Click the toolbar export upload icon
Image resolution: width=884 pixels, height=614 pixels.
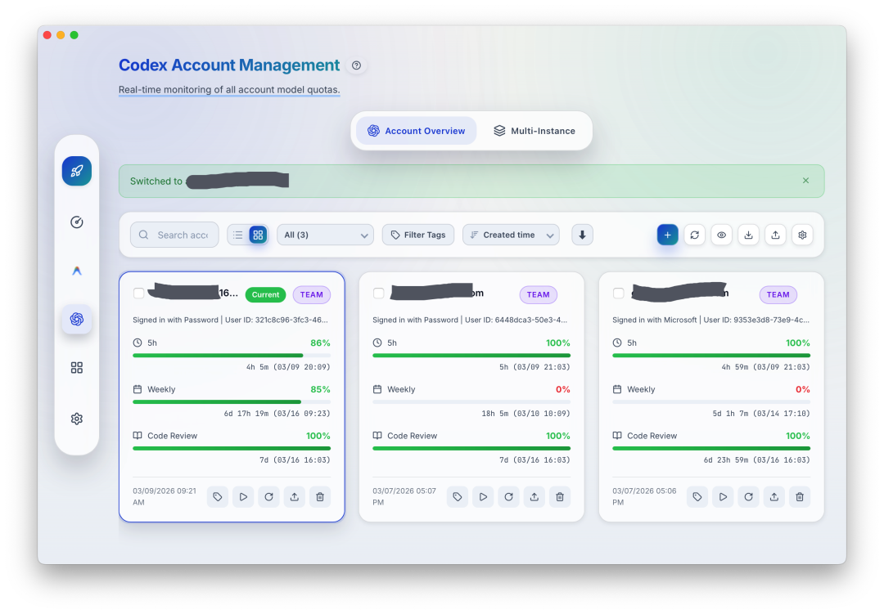[x=776, y=235]
